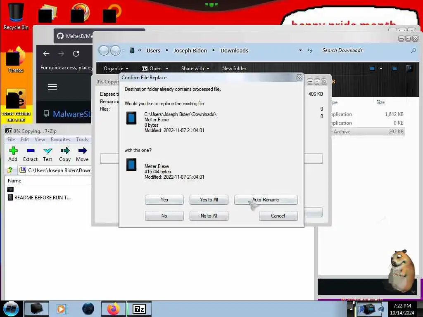Click the Size column header in Explorer
The width and height of the screenshot is (423, 317).
coord(380,102)
